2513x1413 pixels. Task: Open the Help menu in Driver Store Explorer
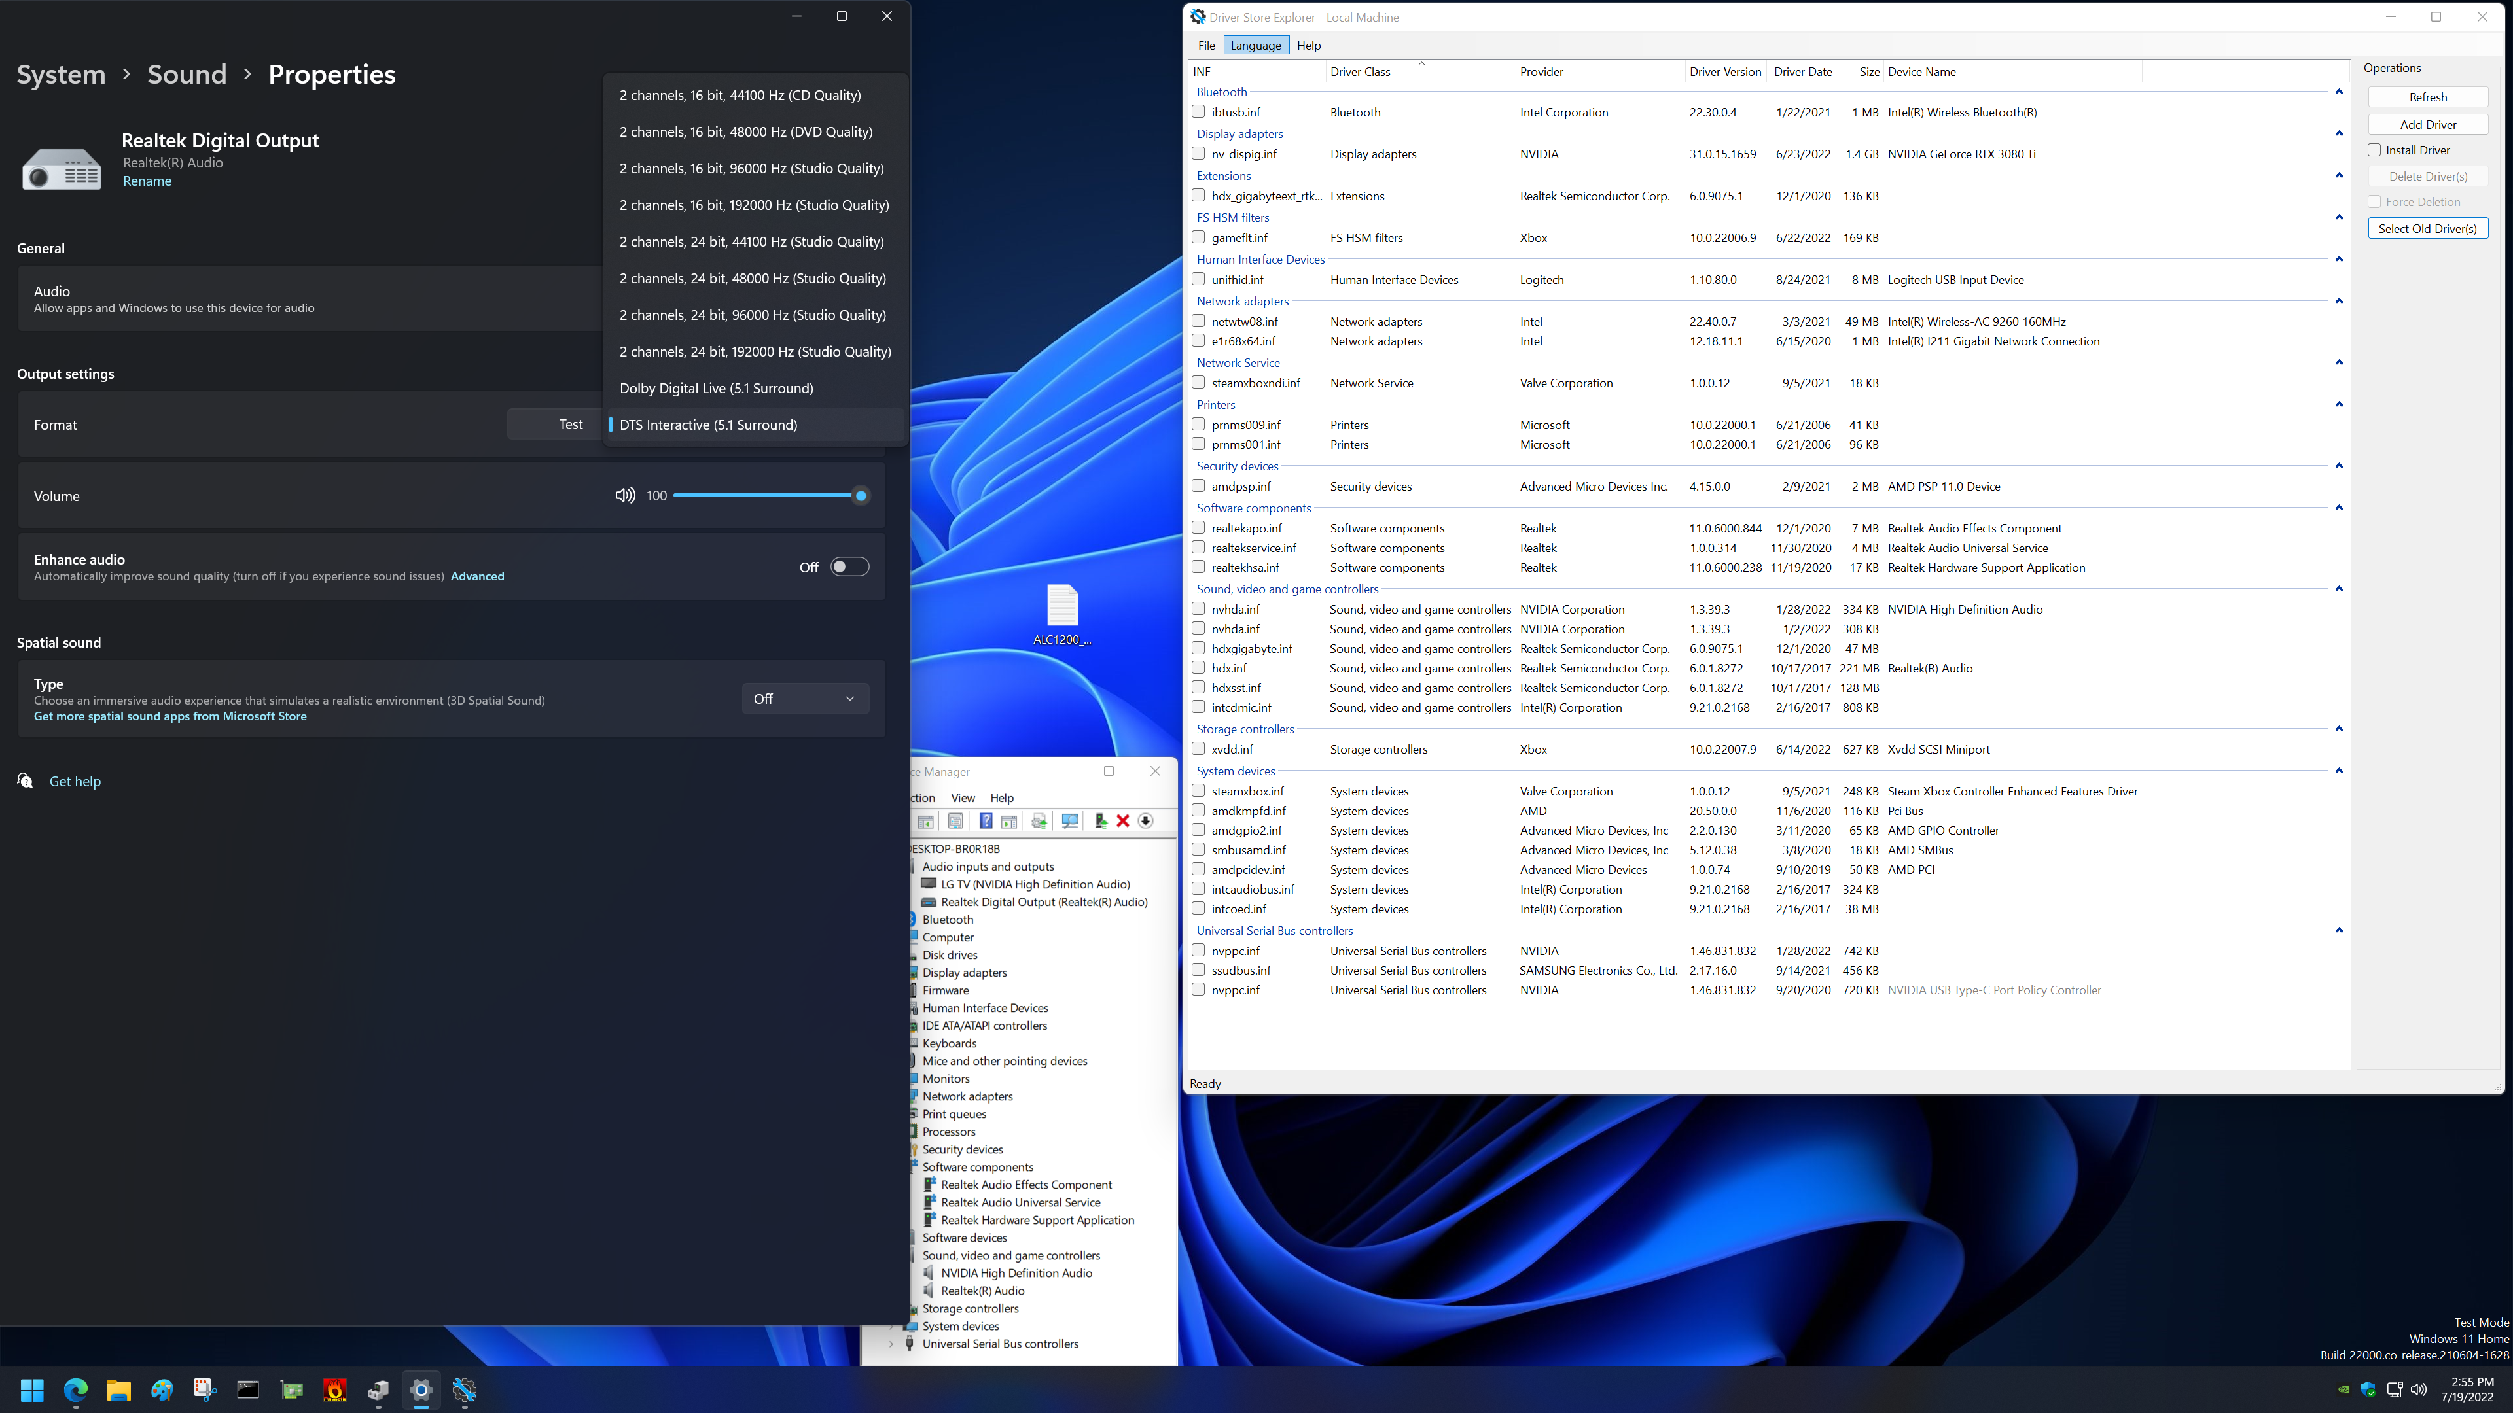(x=1308, y=46)
